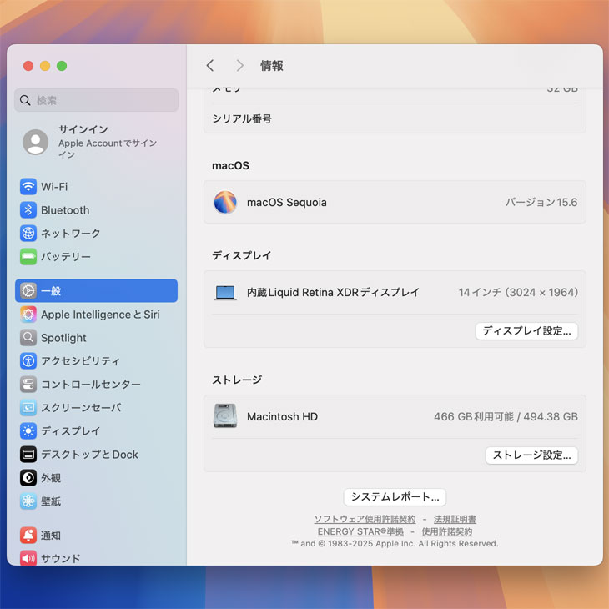Image resolution: width=609 pixels, height=609 pixels.
Task: Click the Wi-Fi icon in sidebar
Action: (x=28, y=187)
